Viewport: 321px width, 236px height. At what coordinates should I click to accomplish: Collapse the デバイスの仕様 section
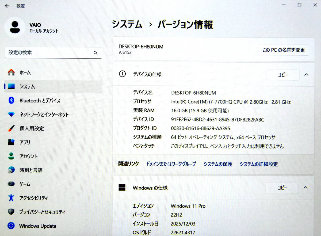point(307,75)
